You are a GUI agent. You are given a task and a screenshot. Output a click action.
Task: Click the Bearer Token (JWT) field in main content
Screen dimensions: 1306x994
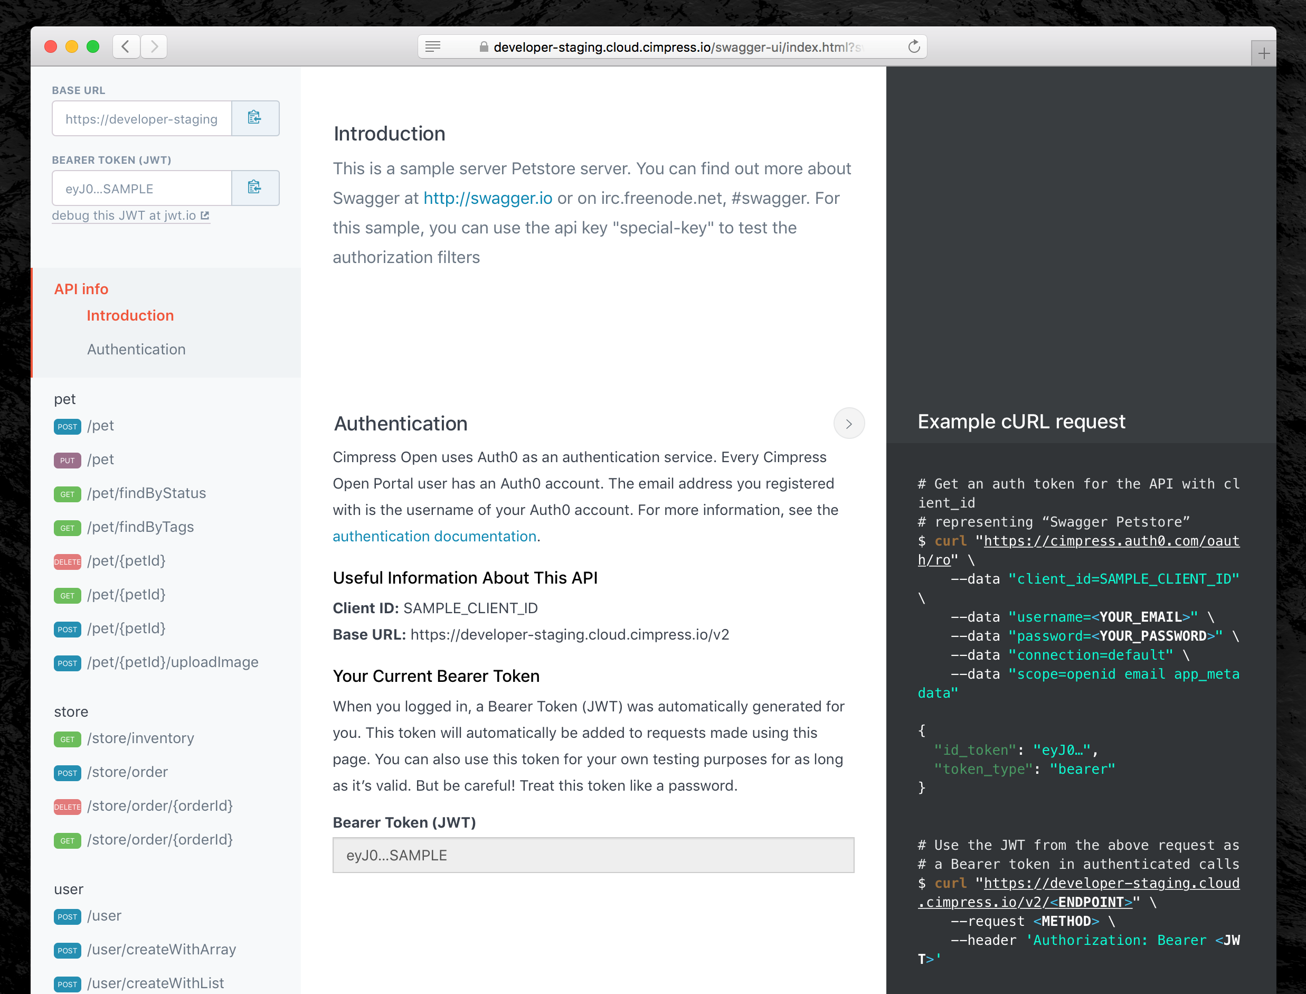592,855
